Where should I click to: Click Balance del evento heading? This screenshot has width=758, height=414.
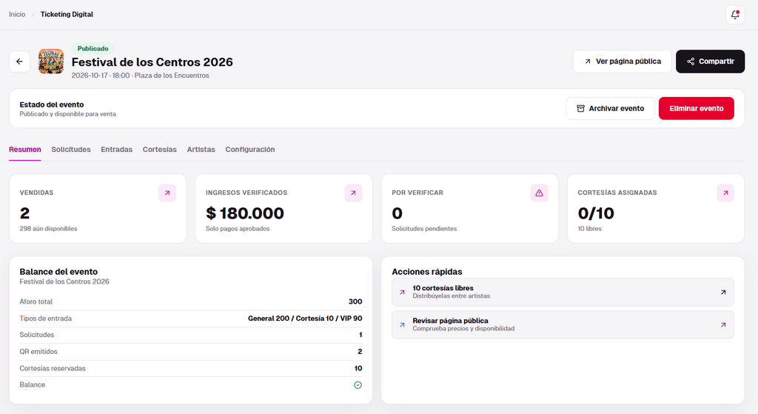tap(58, 272)
